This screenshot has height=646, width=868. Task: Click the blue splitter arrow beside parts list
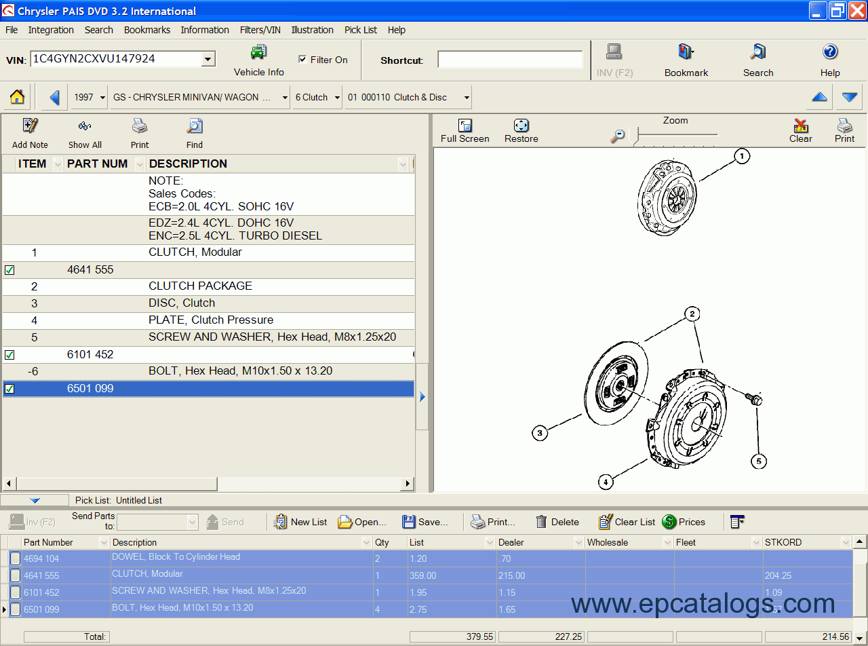(x=422, y=397)
